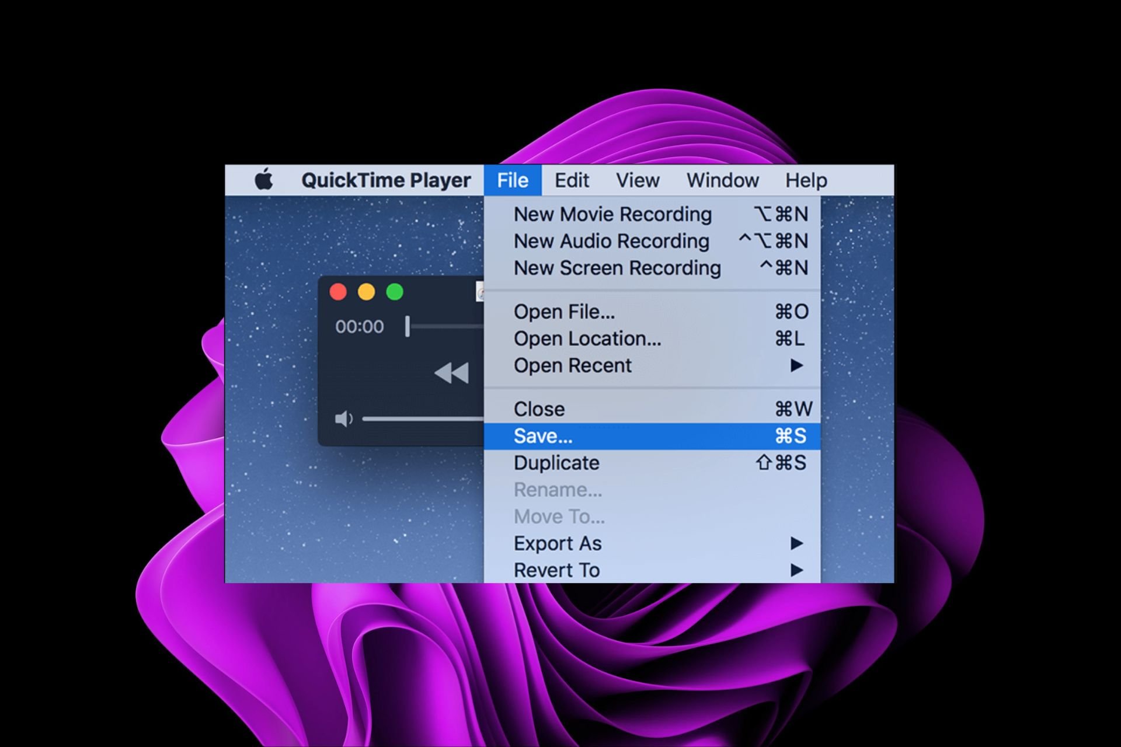1121x747 pixels.
Task: Click the highlighted Save... item
Action: point(652,436)
